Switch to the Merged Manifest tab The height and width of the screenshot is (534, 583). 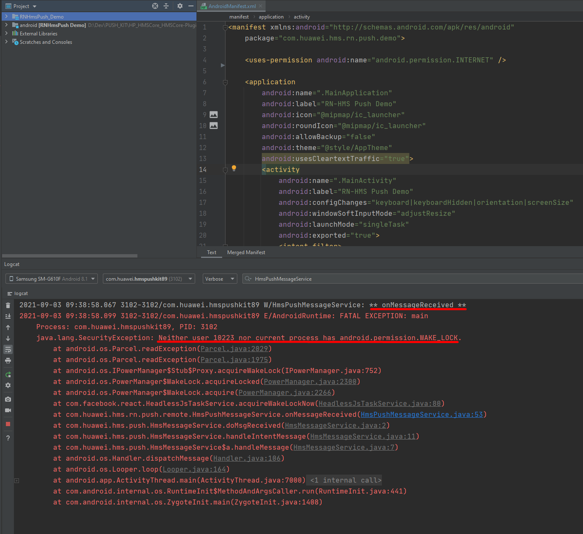pyautogui.click(x=246, y=252)
